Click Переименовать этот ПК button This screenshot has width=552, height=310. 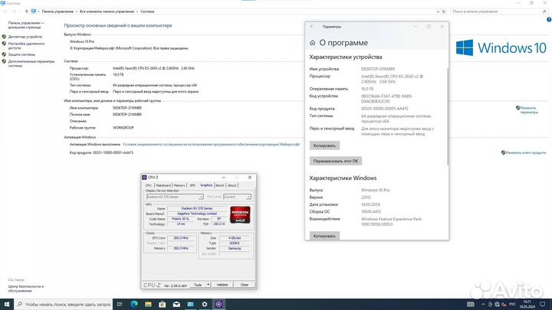336,162
